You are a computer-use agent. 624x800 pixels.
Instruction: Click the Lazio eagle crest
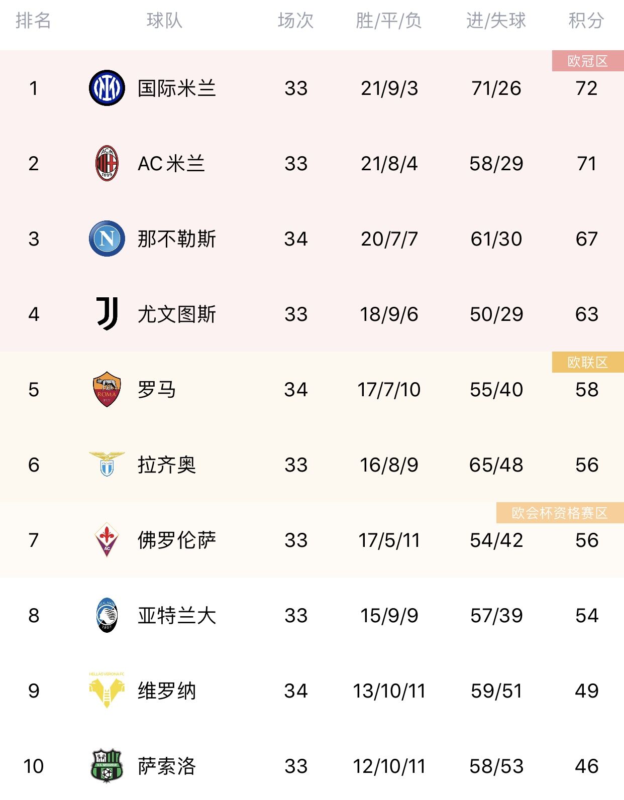tap(107, 464)
